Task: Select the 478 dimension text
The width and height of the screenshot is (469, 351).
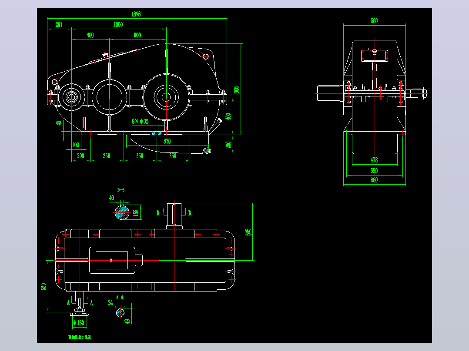Action: [x=374, y=160]
